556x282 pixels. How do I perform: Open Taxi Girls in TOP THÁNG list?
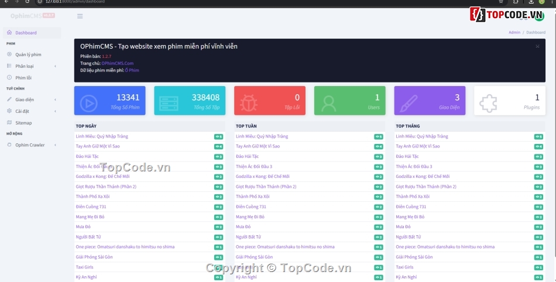pyautogui.click(x=404, y=267)
